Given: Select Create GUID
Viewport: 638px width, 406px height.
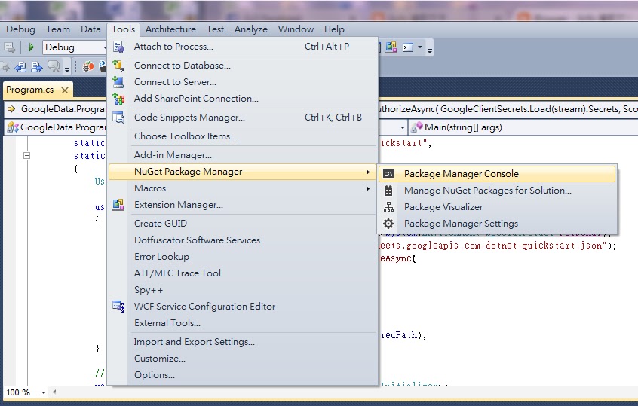Looking at the screenshot, I should tap(243, 224).
